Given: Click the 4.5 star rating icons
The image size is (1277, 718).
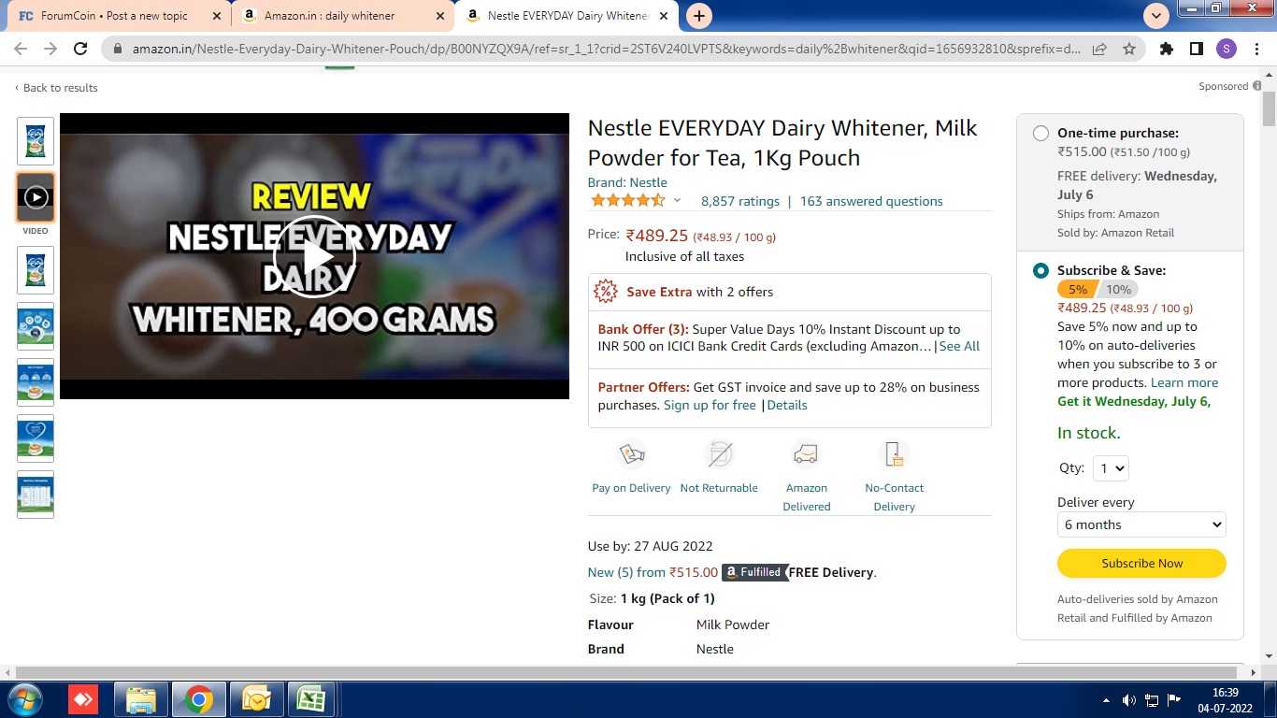Looking at the screenshot, I should tap(627, 201).
